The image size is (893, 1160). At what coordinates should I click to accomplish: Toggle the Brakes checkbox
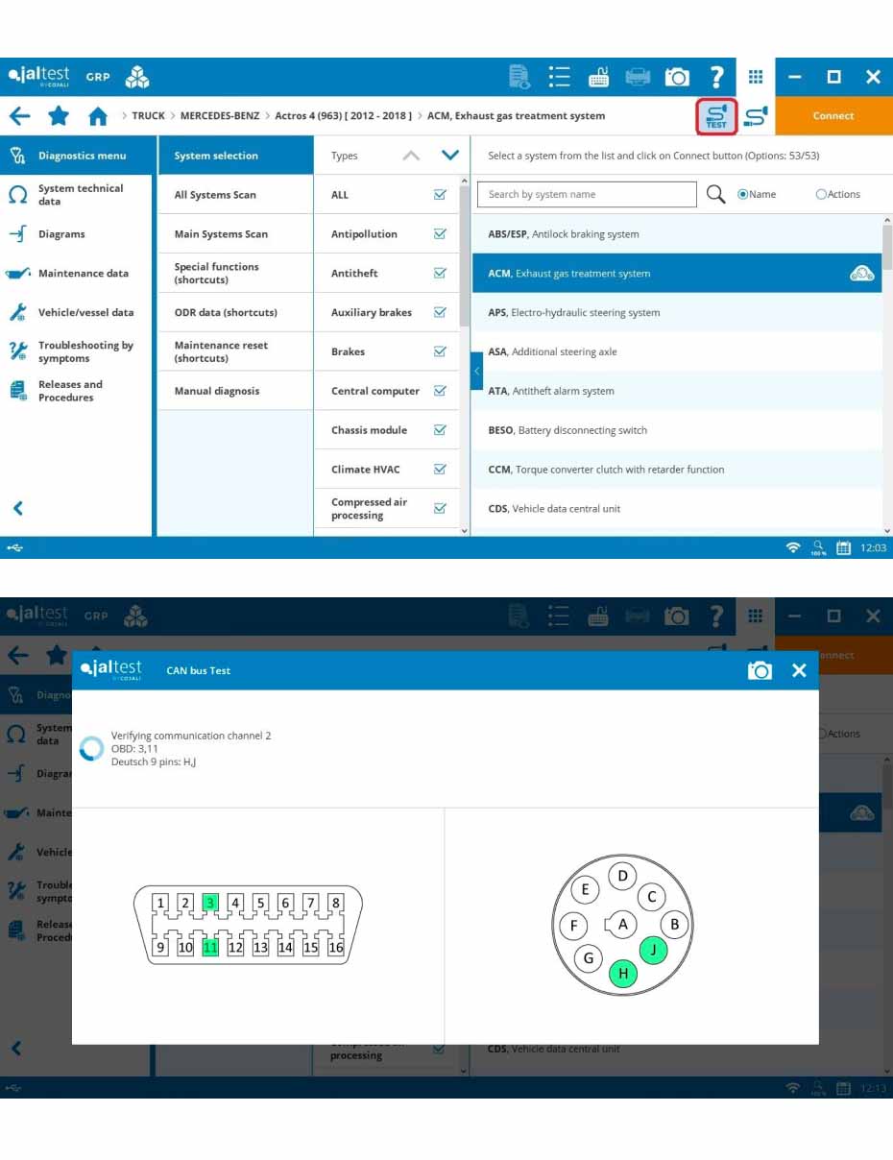tap(440, 351)
